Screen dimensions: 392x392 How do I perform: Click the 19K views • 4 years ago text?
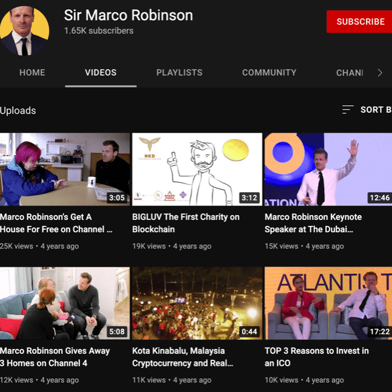tap(171, 246)
